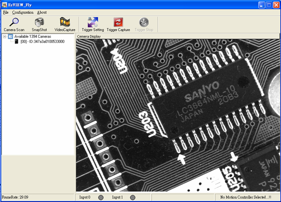Screen dimensions: 281x202
Task: Open the File menu
Action: point(6,12)
